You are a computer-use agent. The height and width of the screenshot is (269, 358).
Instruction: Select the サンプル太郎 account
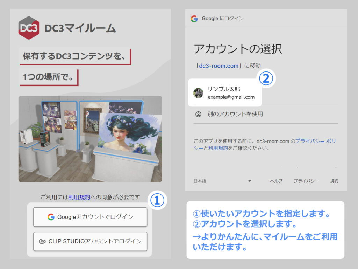point(225,93)
